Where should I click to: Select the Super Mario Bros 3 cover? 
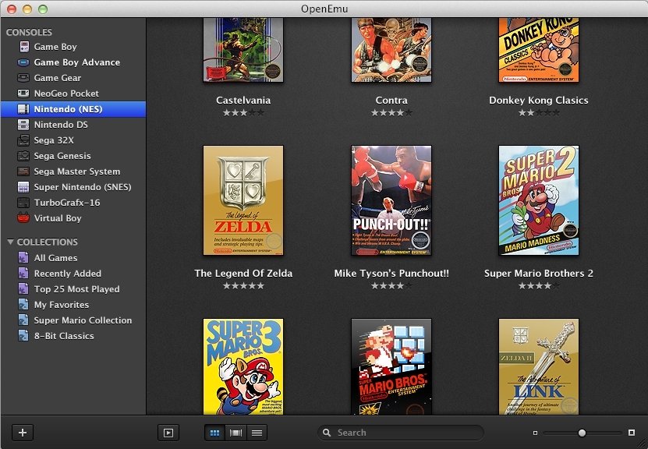[243, 366]
